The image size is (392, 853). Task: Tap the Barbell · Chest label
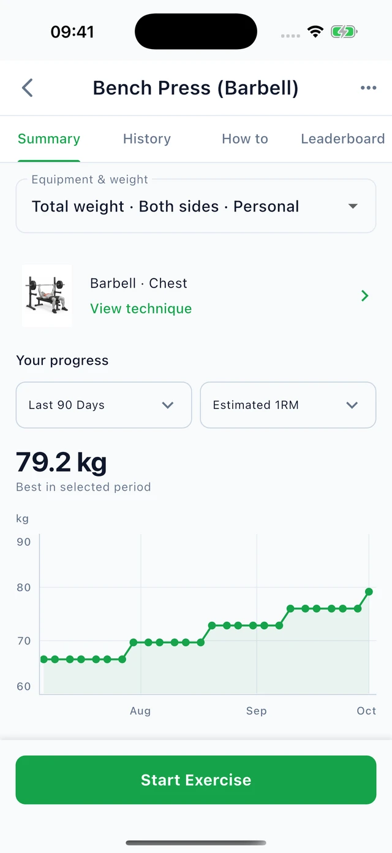138,283
